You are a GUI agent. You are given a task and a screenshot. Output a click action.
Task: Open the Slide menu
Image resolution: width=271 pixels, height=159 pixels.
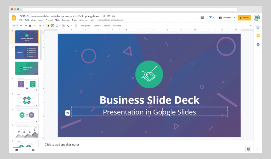tap(57, 20)
